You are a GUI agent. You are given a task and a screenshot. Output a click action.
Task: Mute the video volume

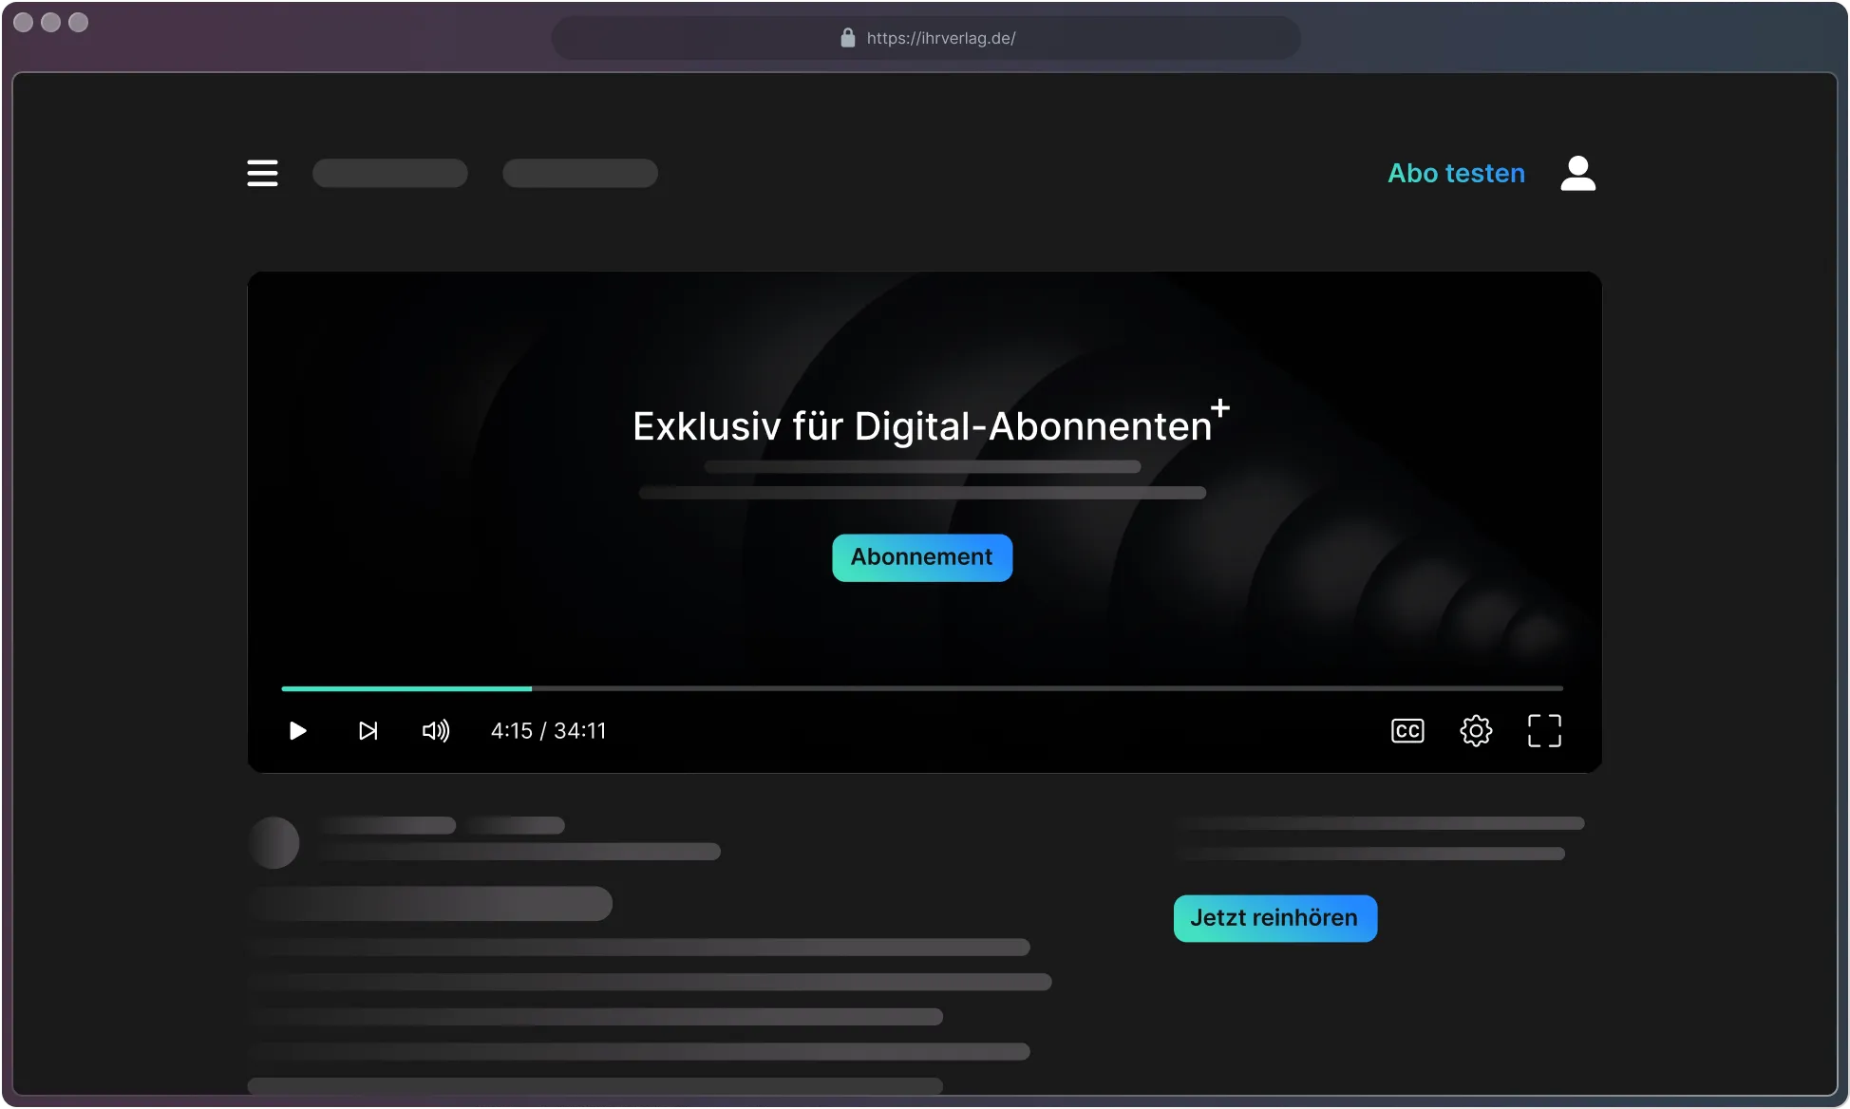(436, 730)
